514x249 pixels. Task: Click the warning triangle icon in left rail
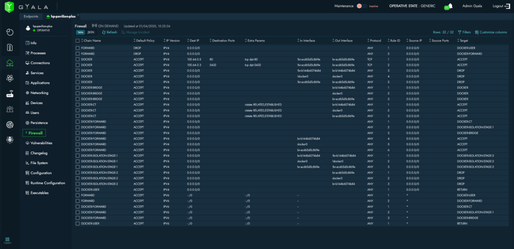click(x=10, y=109)
